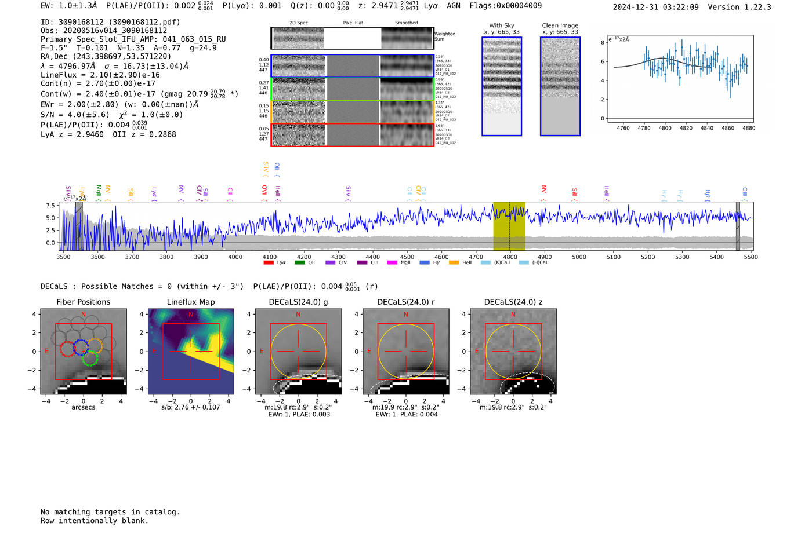Viewport: 812px width, 552px height.
Task: Open the Lineflux Map image
Action: coord(191,352)
